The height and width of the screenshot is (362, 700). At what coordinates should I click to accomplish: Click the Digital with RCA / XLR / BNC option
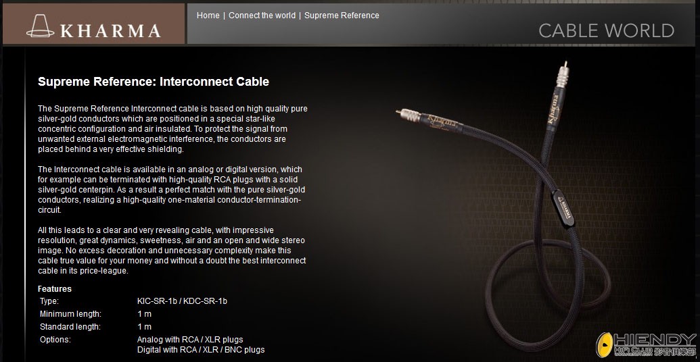pyautogui.click(x=201, y=350)
